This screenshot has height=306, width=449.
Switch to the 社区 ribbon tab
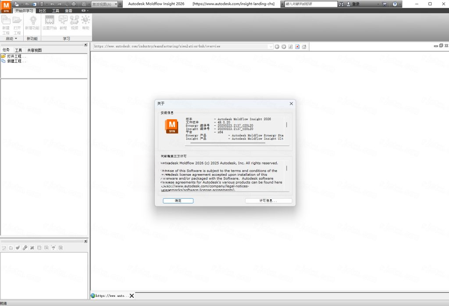[43, 11]
